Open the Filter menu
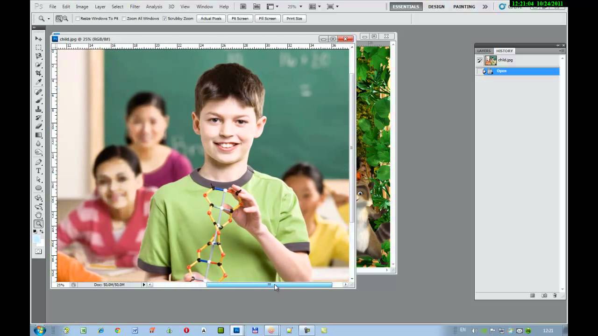Image resolution: width=598 pixels, height=336 pixels. point(135,7)
